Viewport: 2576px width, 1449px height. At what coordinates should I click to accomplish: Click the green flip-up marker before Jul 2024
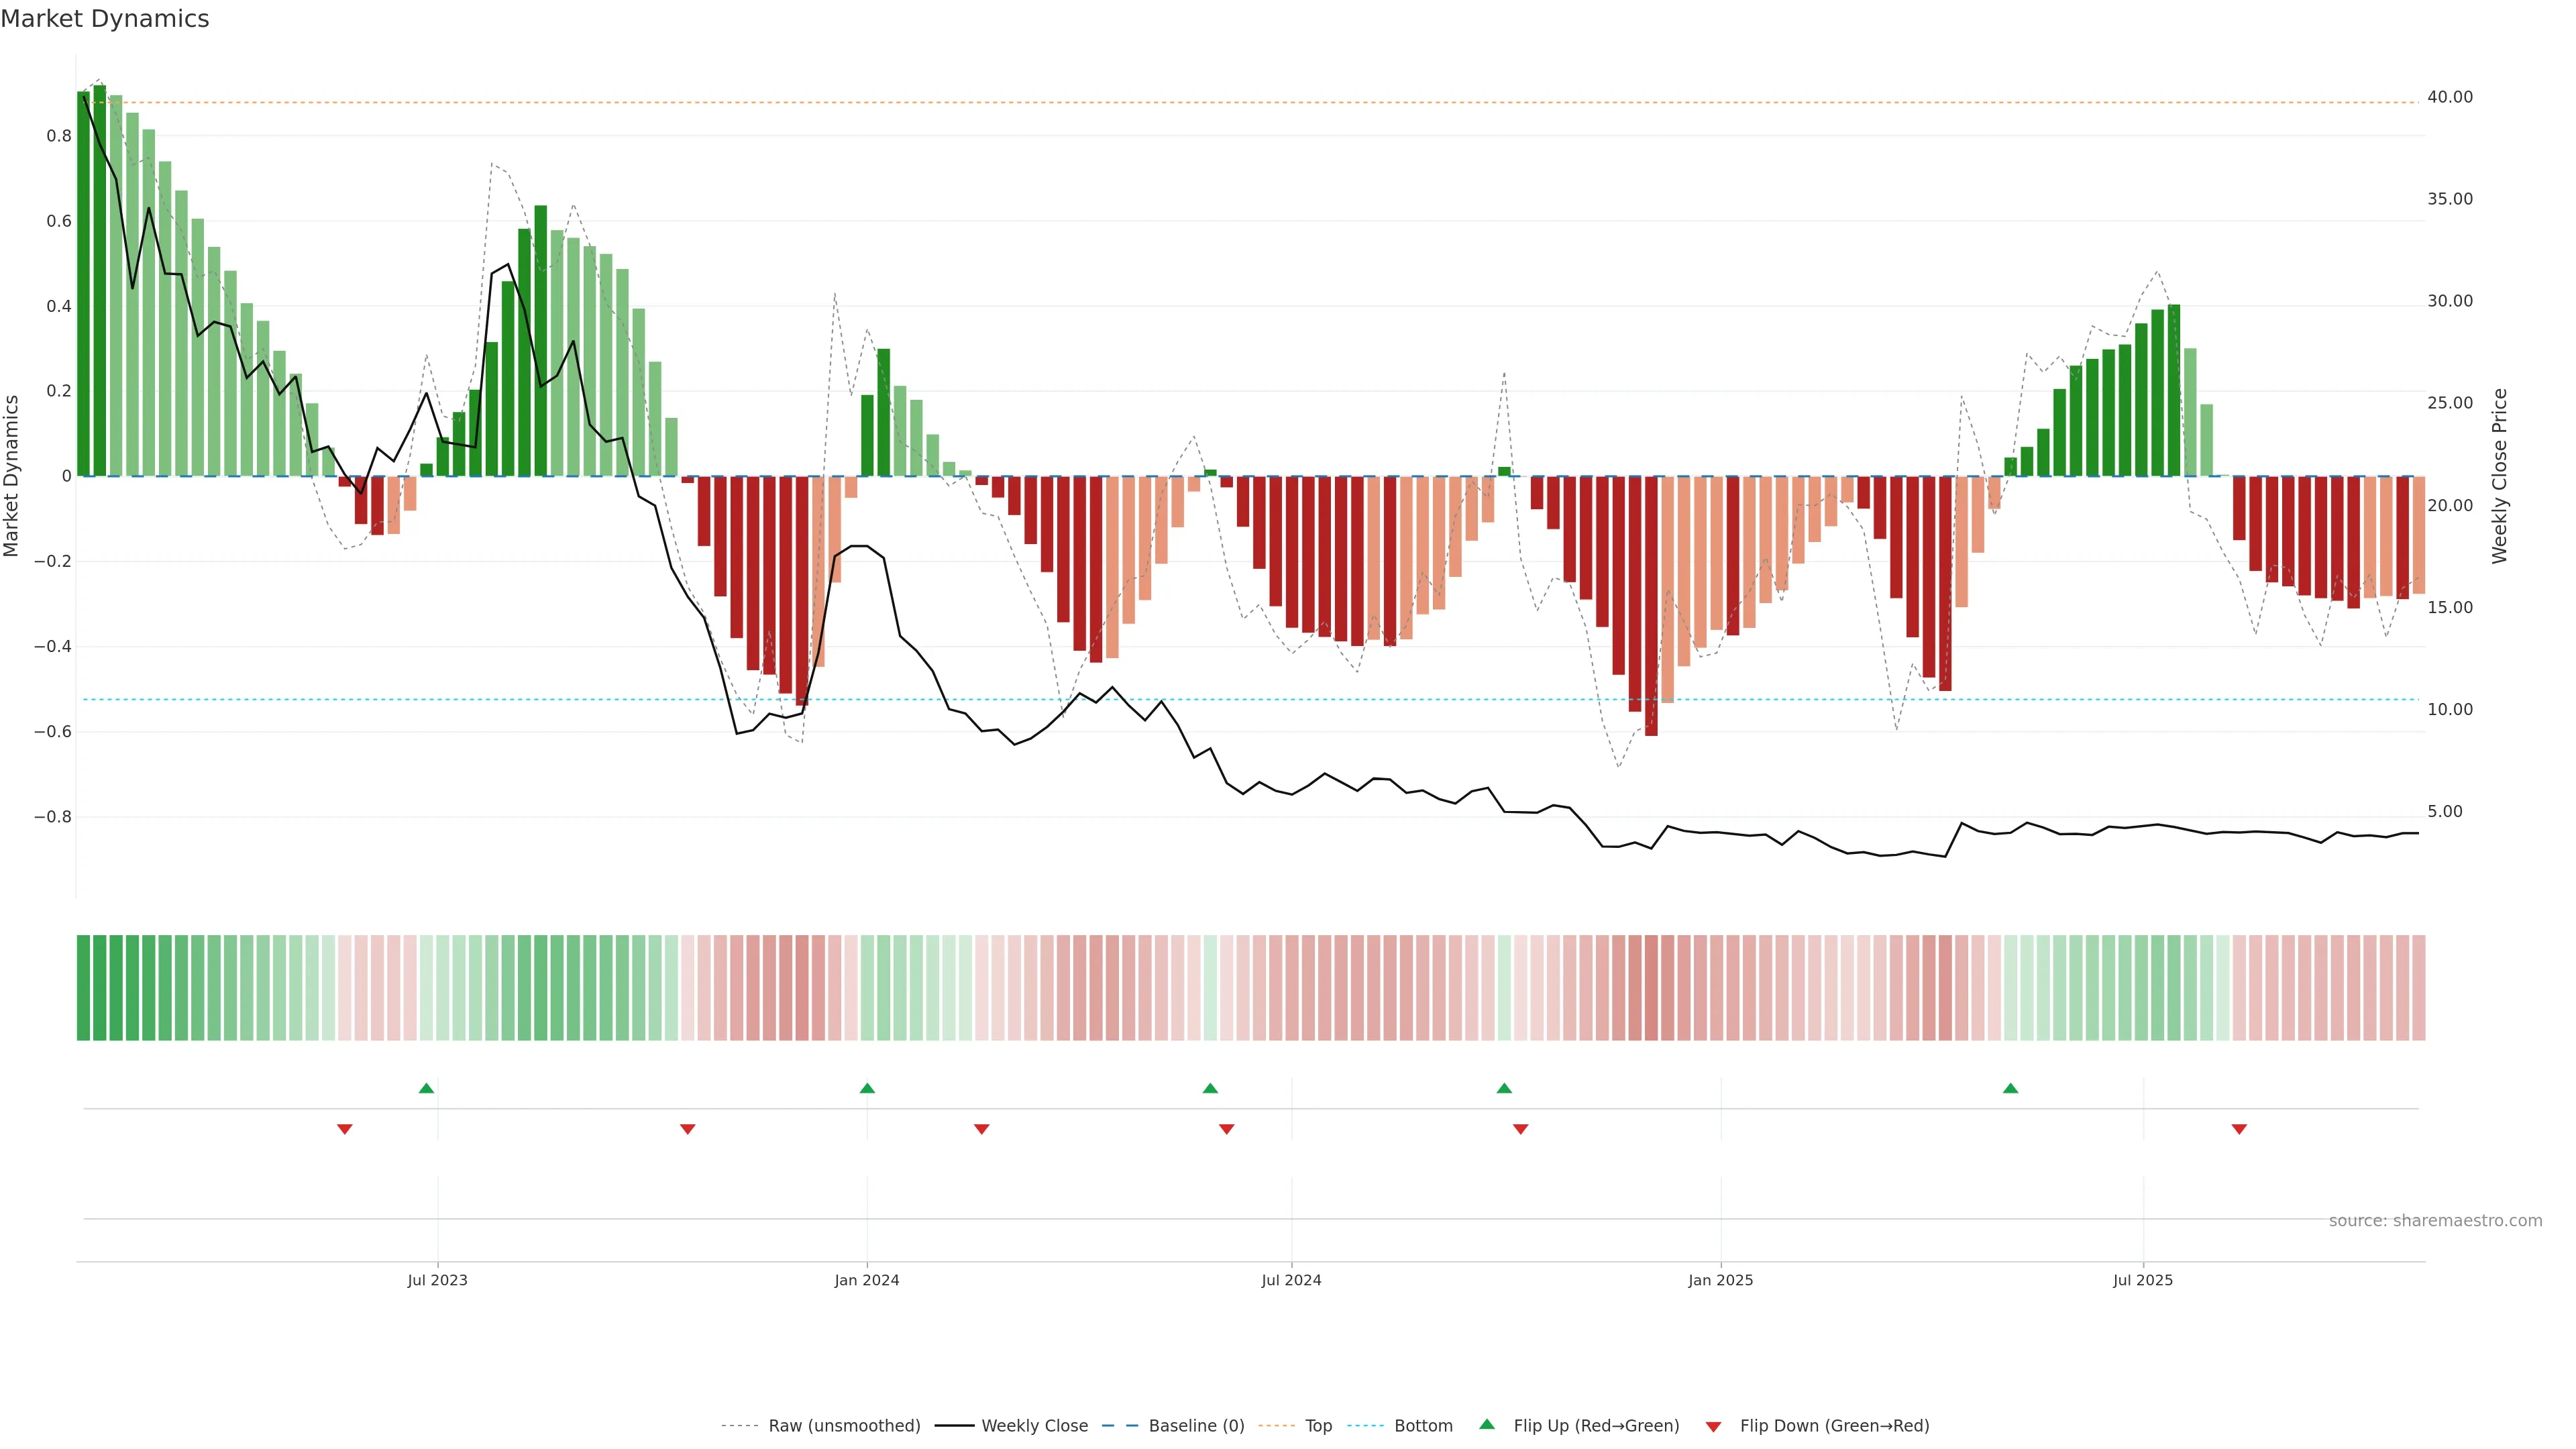(1210, 1088)
